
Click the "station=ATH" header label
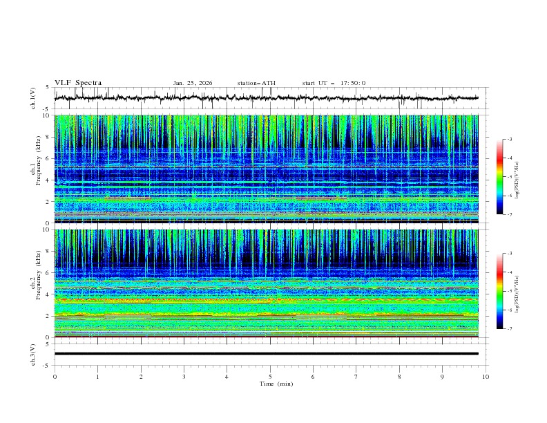[256, 83]
